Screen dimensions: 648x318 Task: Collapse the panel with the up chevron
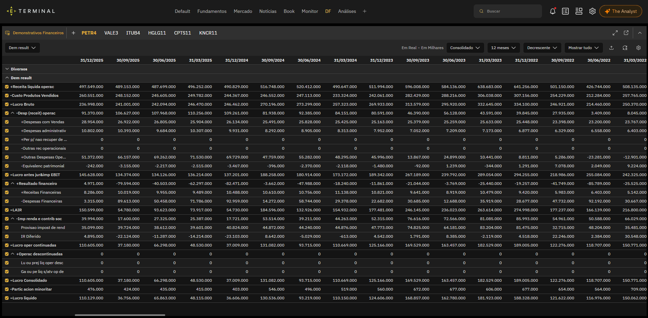(x=640, y=33)
